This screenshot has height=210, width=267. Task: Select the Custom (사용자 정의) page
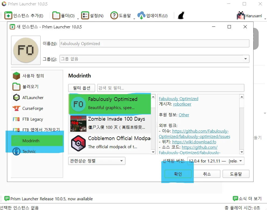coord(37,76)
